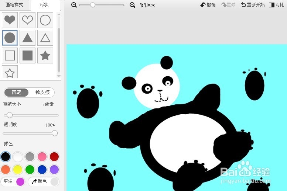Image resolution: width=287 pixels, height=191 pixels.
Task: Select the outlined heart shape
Action: tap(27, 20)
